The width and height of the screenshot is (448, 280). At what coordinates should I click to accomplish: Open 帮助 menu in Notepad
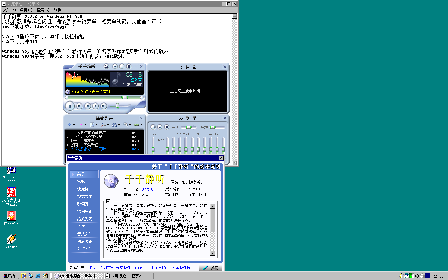pyautogui.click(x=59, y=10)
